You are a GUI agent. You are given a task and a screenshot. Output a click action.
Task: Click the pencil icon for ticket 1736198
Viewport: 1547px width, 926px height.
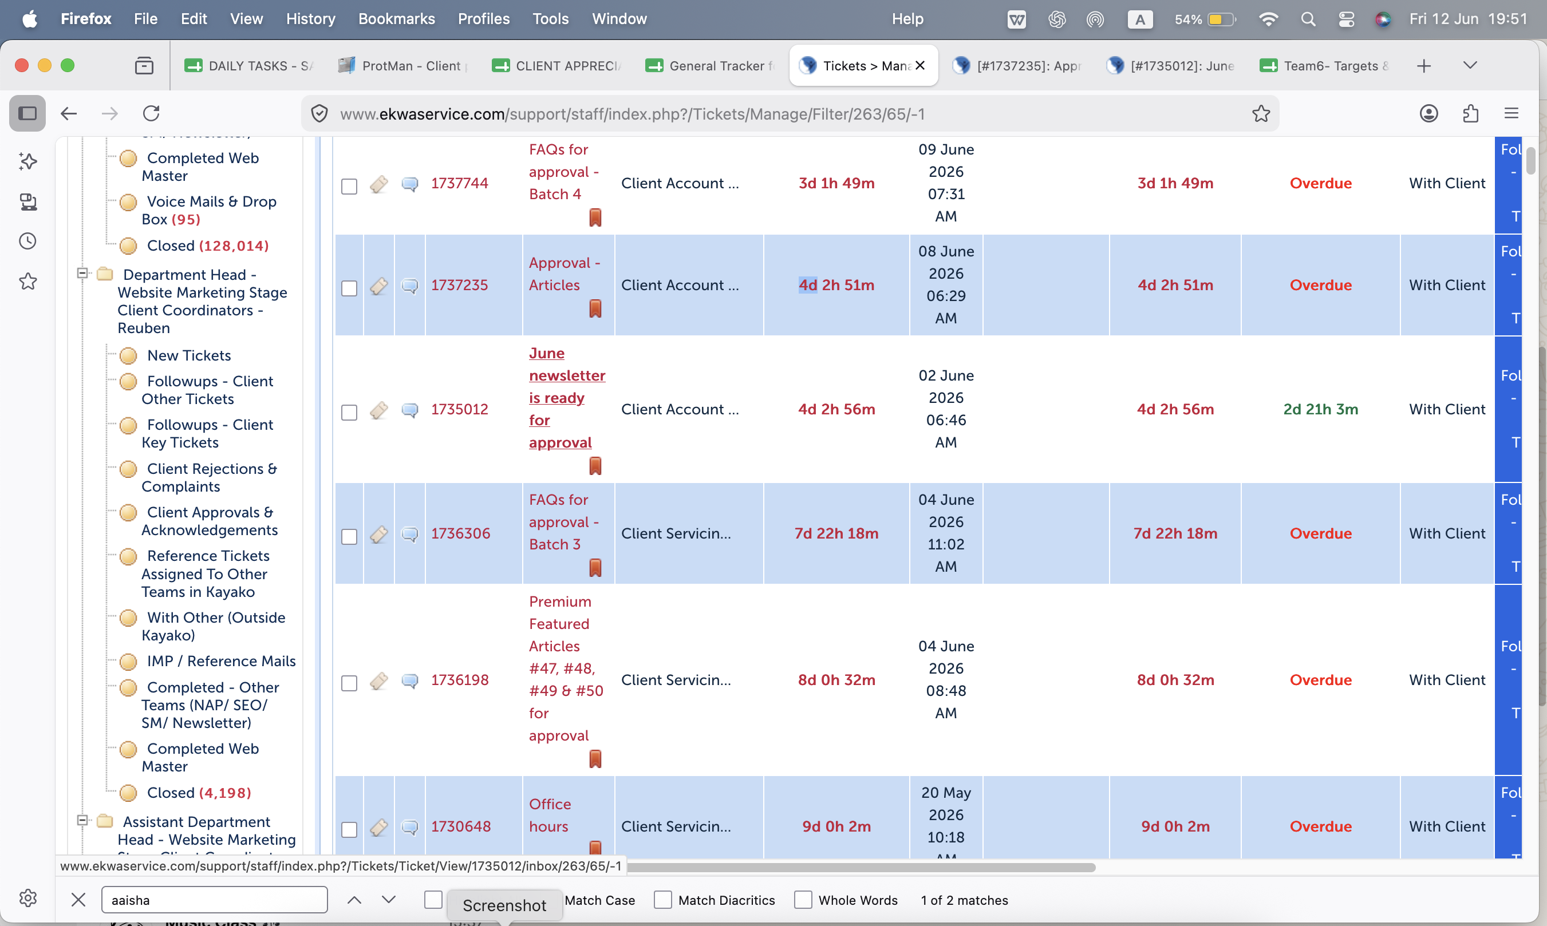tap(379, 681)
